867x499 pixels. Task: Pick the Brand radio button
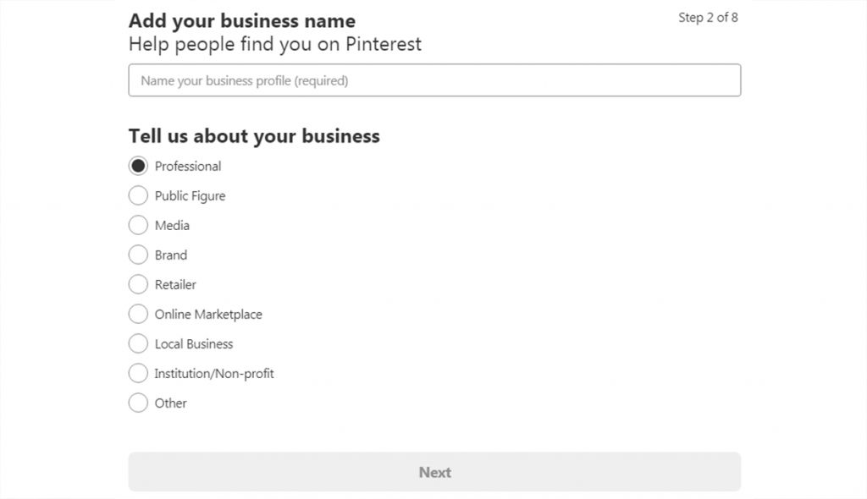pyautogui.click(x=138, y=255)
